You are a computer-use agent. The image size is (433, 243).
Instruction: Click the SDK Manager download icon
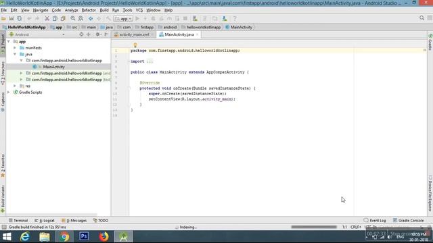coord(225,18)
